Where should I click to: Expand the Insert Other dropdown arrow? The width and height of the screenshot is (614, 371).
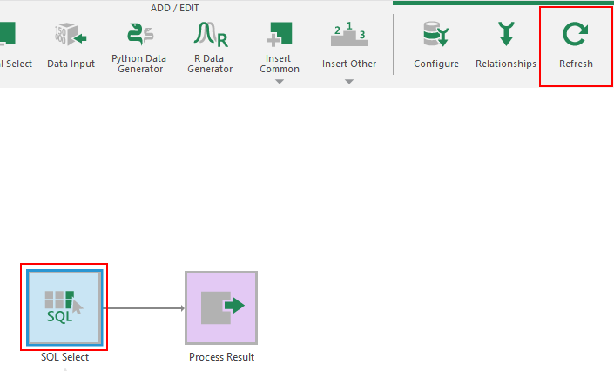(348, 83)
